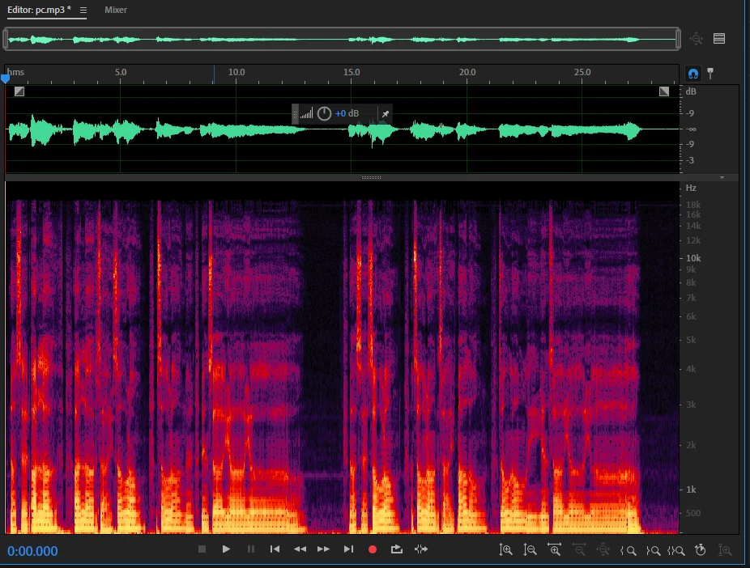Open the overview navigator options menu icon
Image resolution: width=750 pixels, height=568 pixels.
(x=719, y=38)
